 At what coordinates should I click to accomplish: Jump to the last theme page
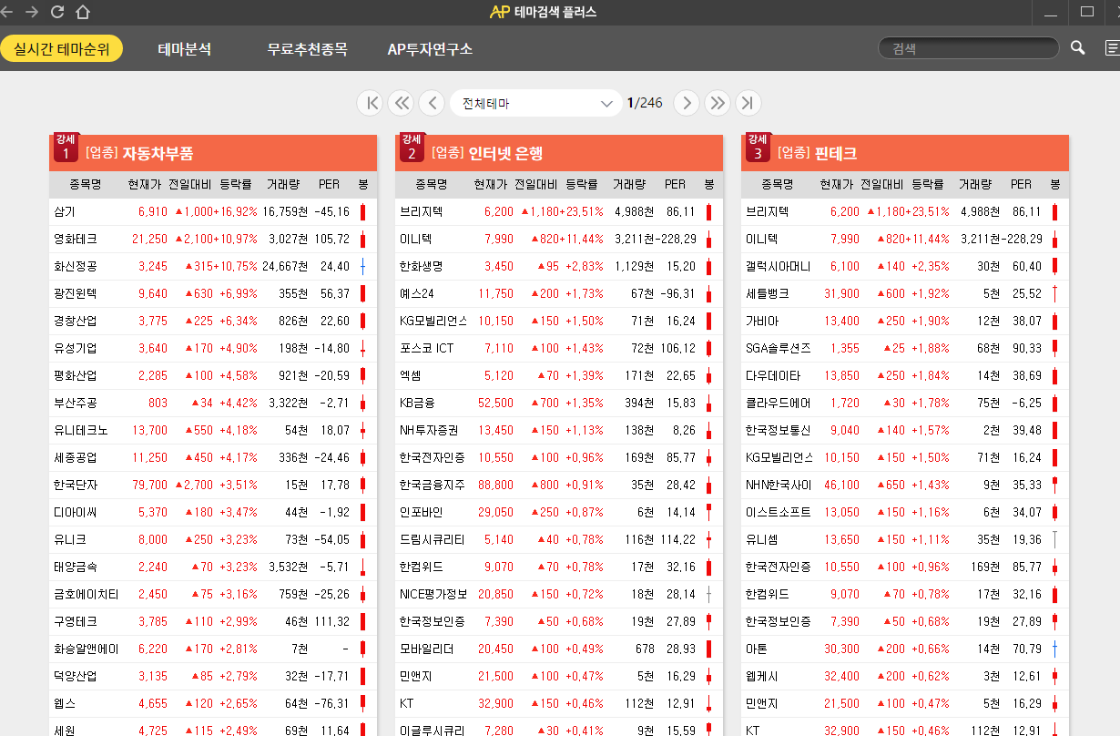748,103
